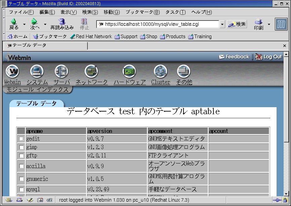Click the vertical scrollbar thumb

pyautogui.click(x=286, y=100)
